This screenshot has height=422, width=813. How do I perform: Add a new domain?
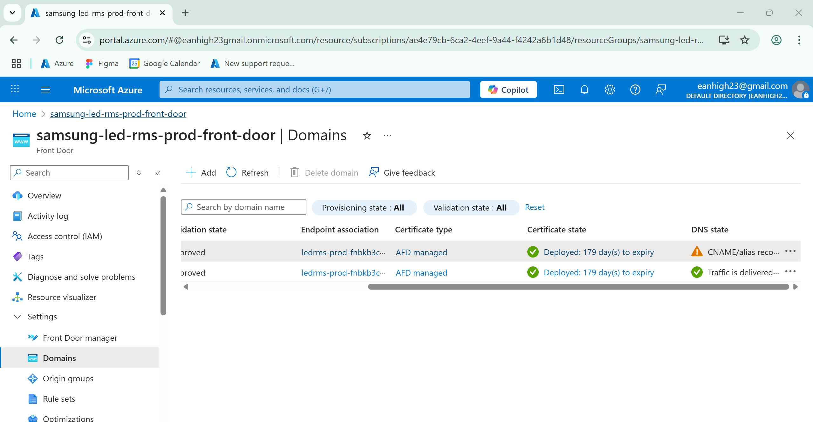(x=201, y=173)
